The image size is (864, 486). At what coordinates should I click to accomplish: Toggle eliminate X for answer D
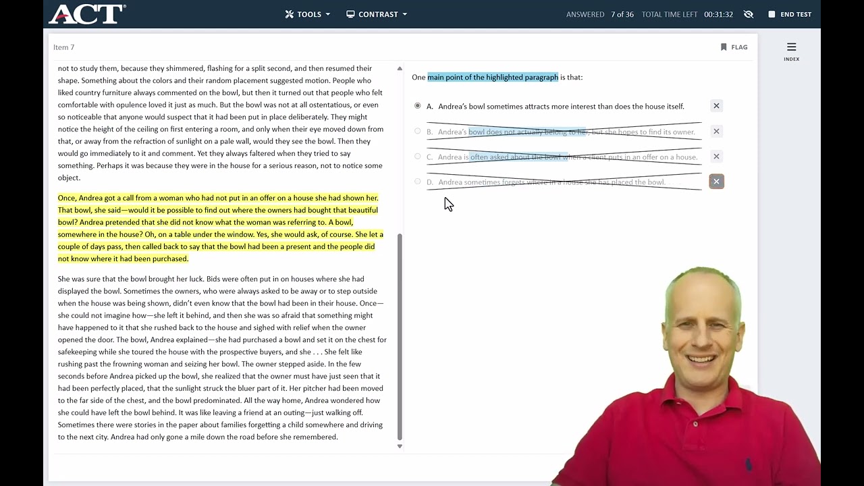[x=716, y=182]
